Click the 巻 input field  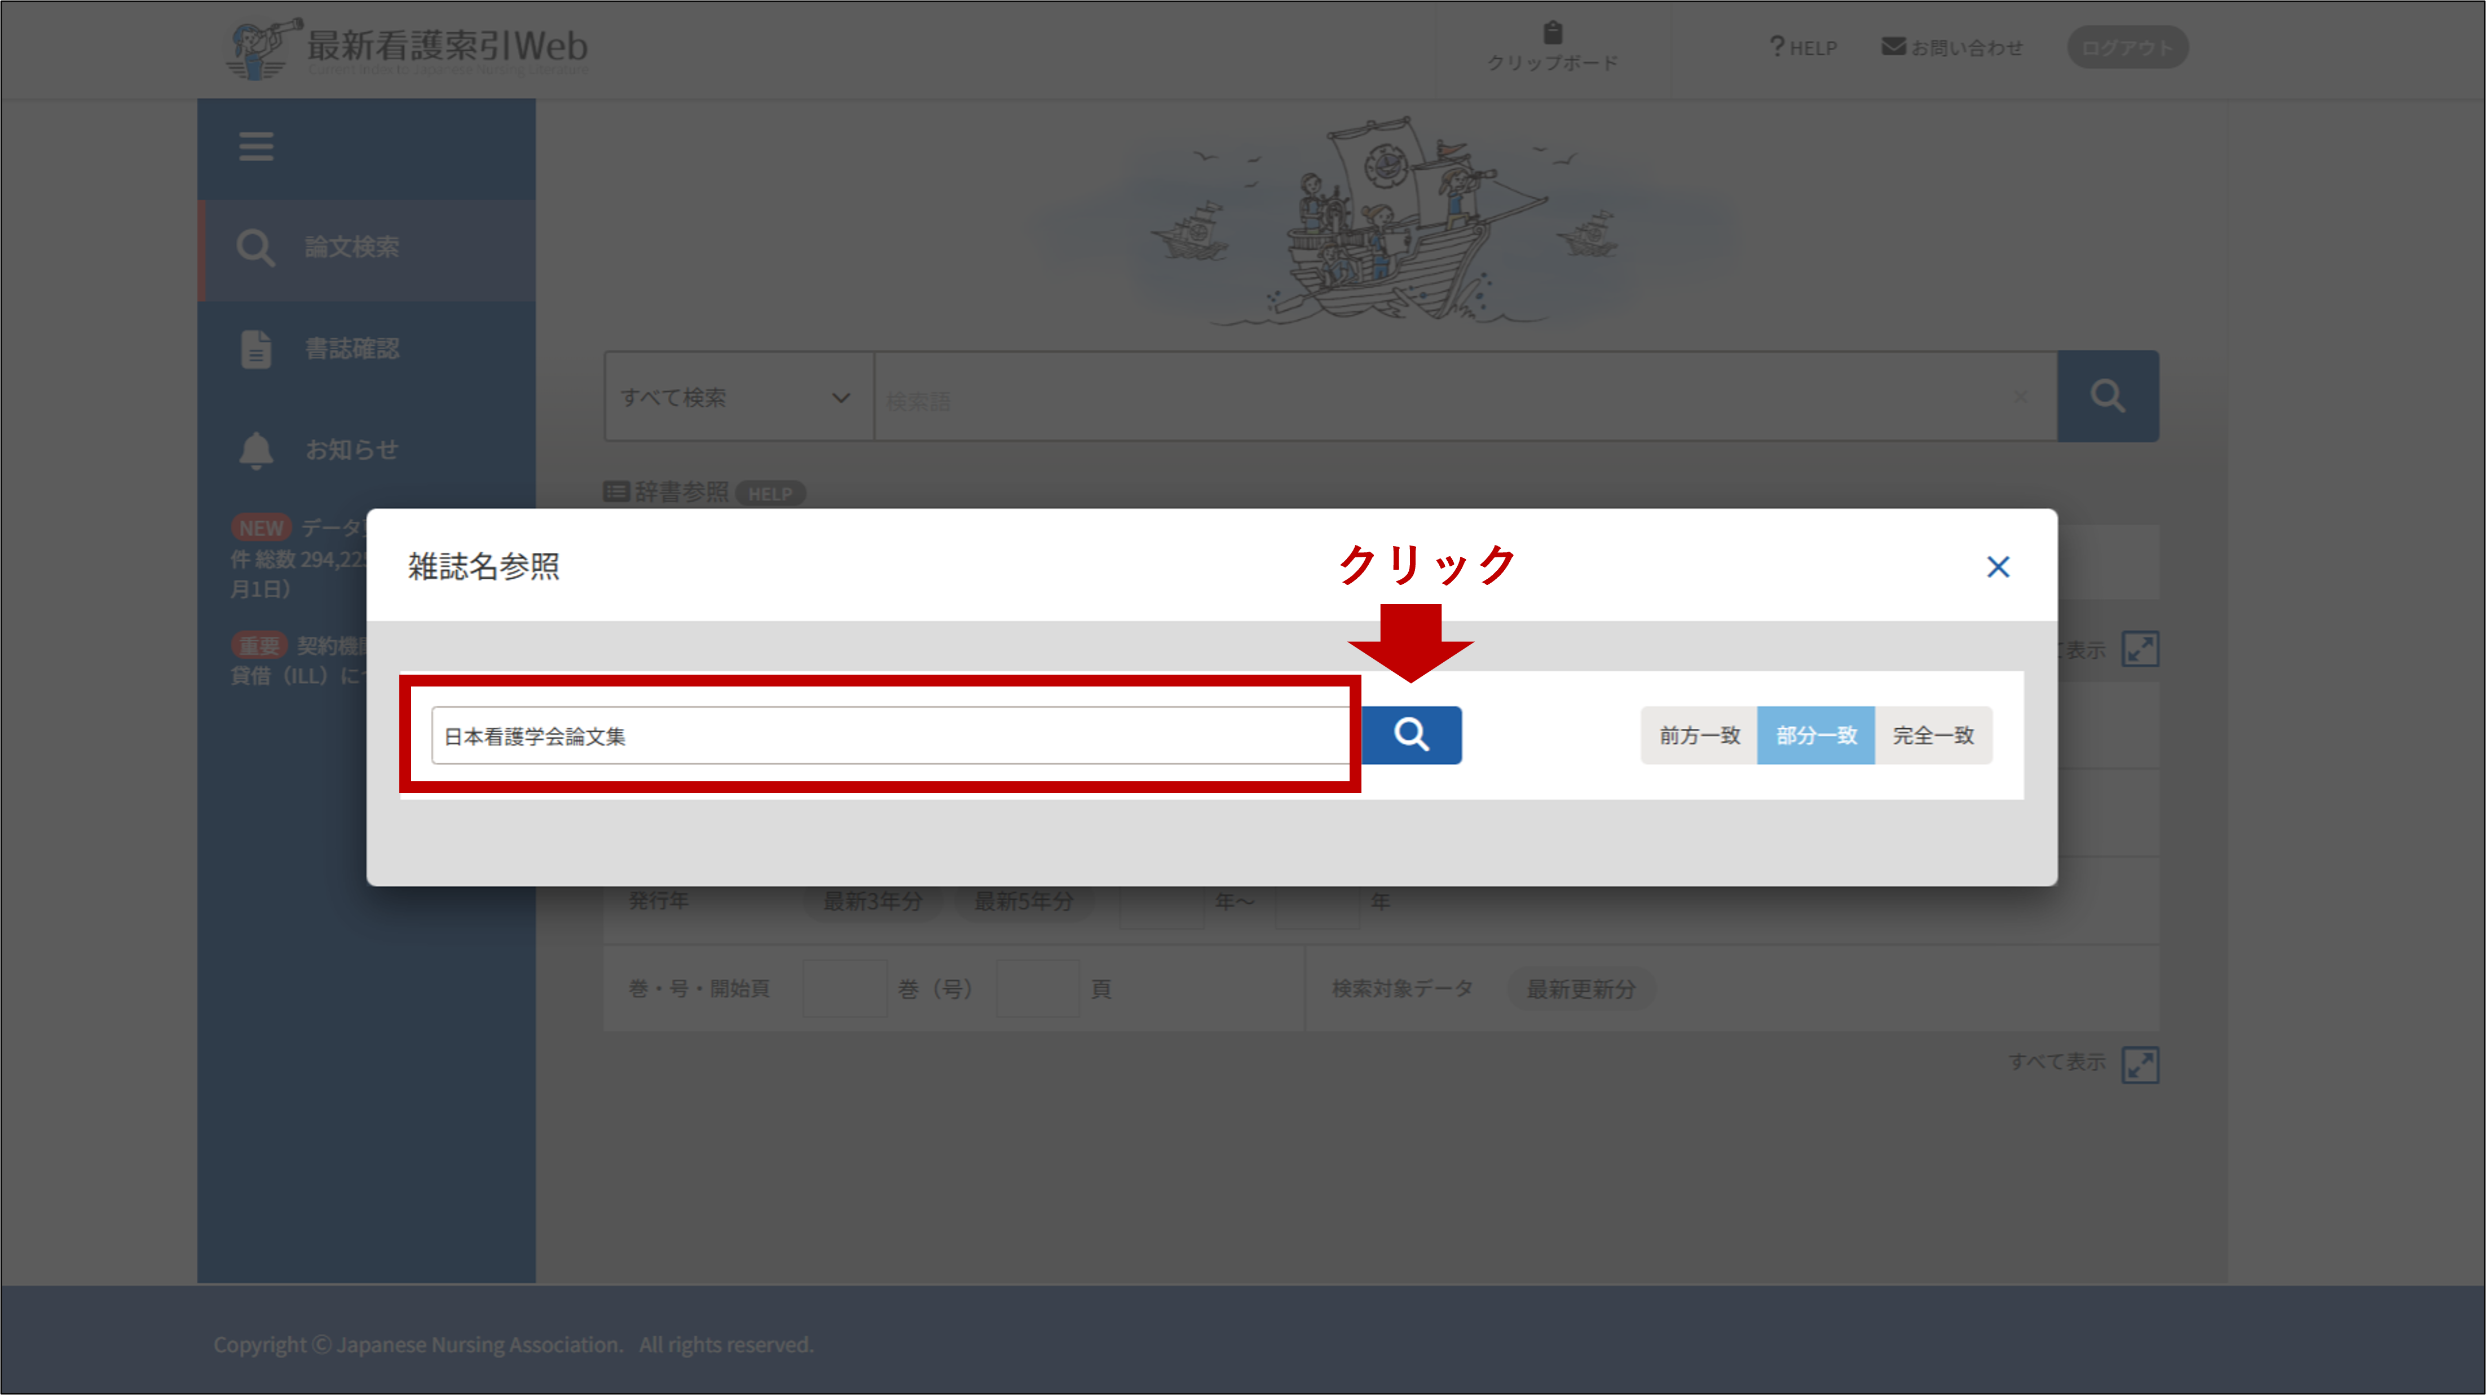tap(844, 988)
